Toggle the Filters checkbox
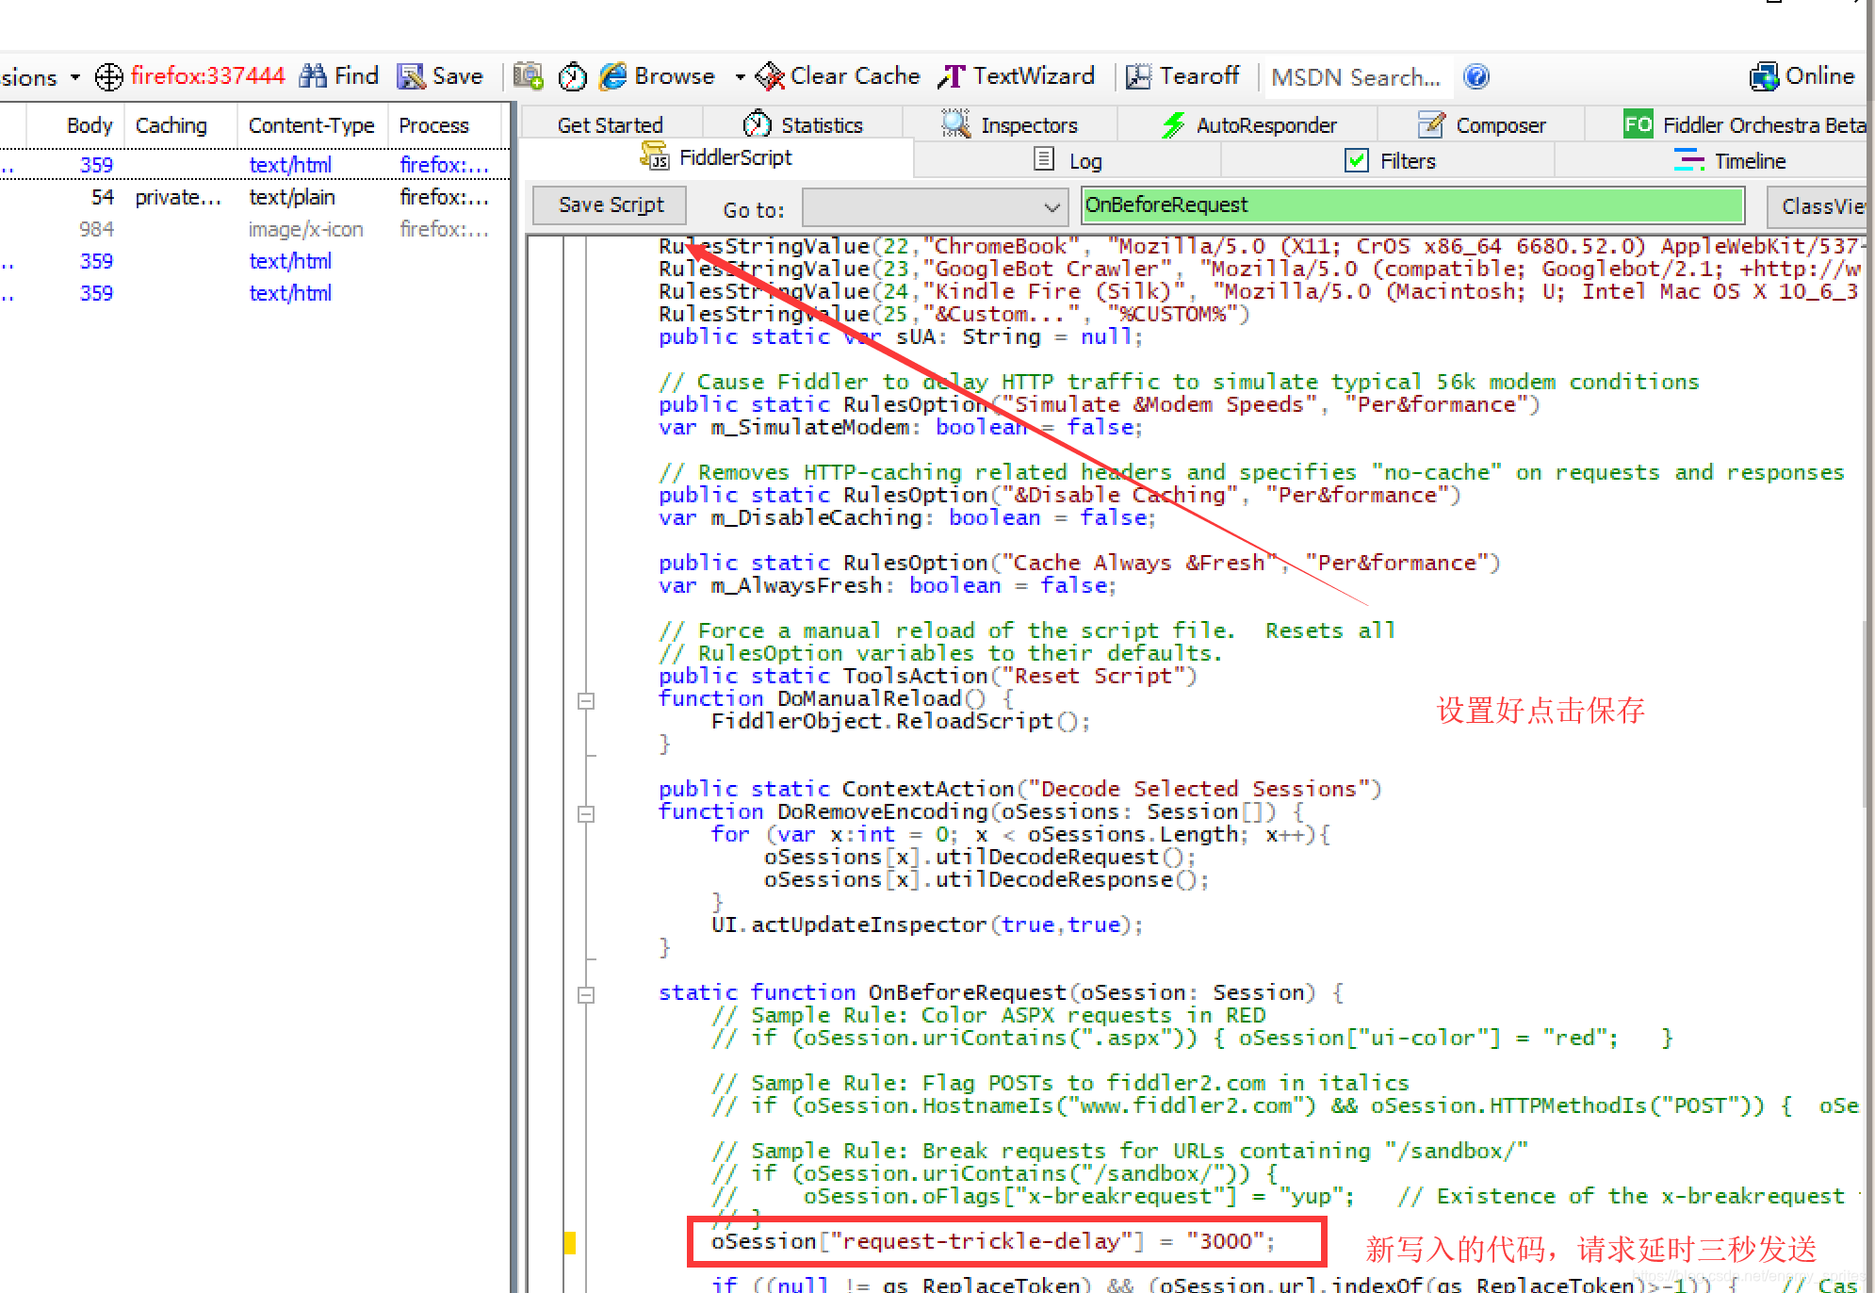Viewport: 1875px width, 1293px height. (x=1357, y=161)
